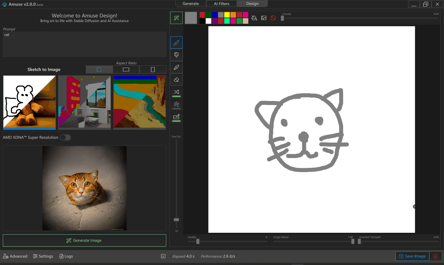Click the teddy bear sketch example thumbnail
This screenshot has height=265, width=444.
[29, 102]
